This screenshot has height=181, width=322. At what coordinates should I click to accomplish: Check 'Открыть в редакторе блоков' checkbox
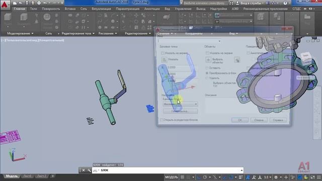(162, 120)
